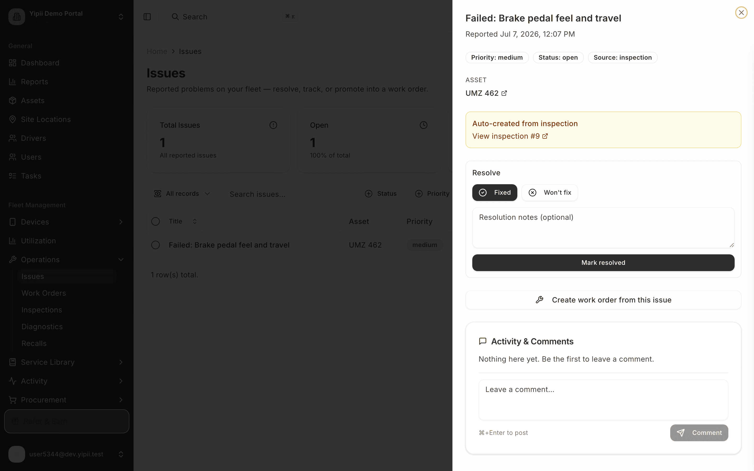Open Work Orders in the sidebar
754x471 pixels.
44,293
